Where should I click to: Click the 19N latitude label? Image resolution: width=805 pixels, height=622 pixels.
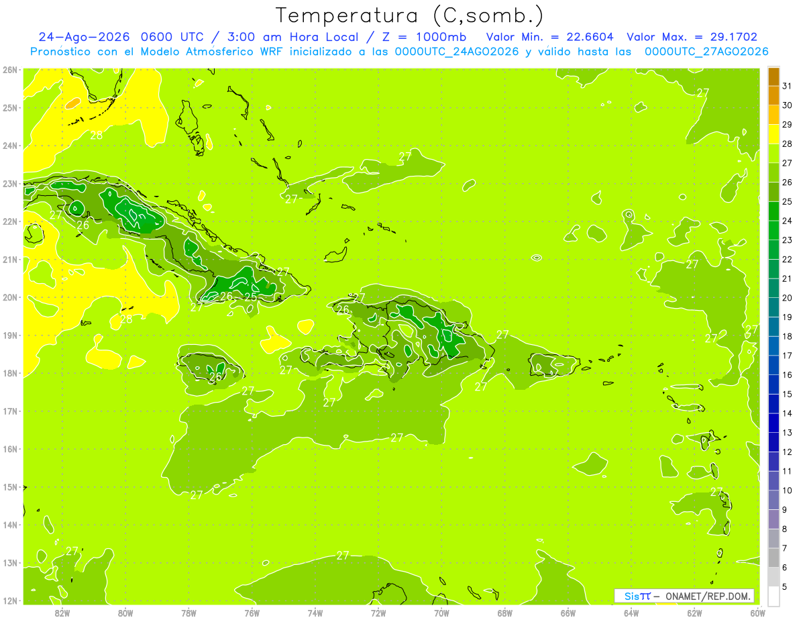click(10, 335)
